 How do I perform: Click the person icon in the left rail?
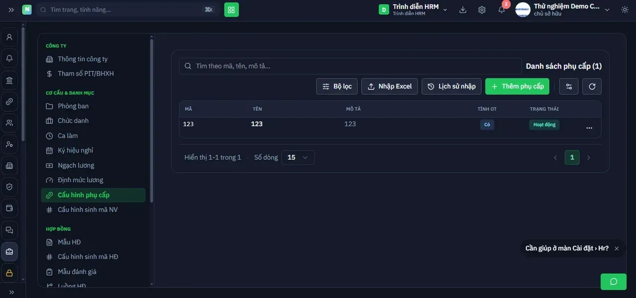click(9, 37)
